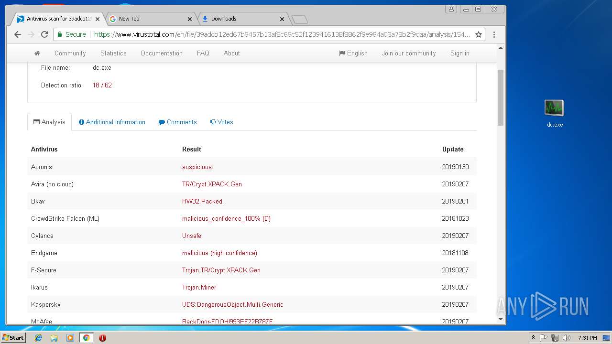Screen dimensions: 612x344
Task: Select F-Secure Trojan.TR/Crypt.XPACK.Gen result
Action: point(221,270)
